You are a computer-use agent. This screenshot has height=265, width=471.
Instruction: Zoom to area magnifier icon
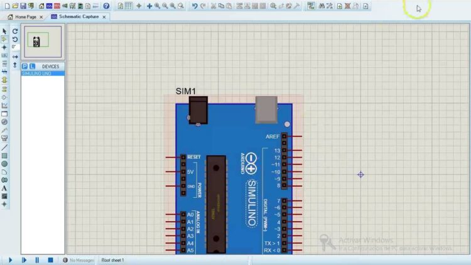pyautogui.click(x=180, y=6)
